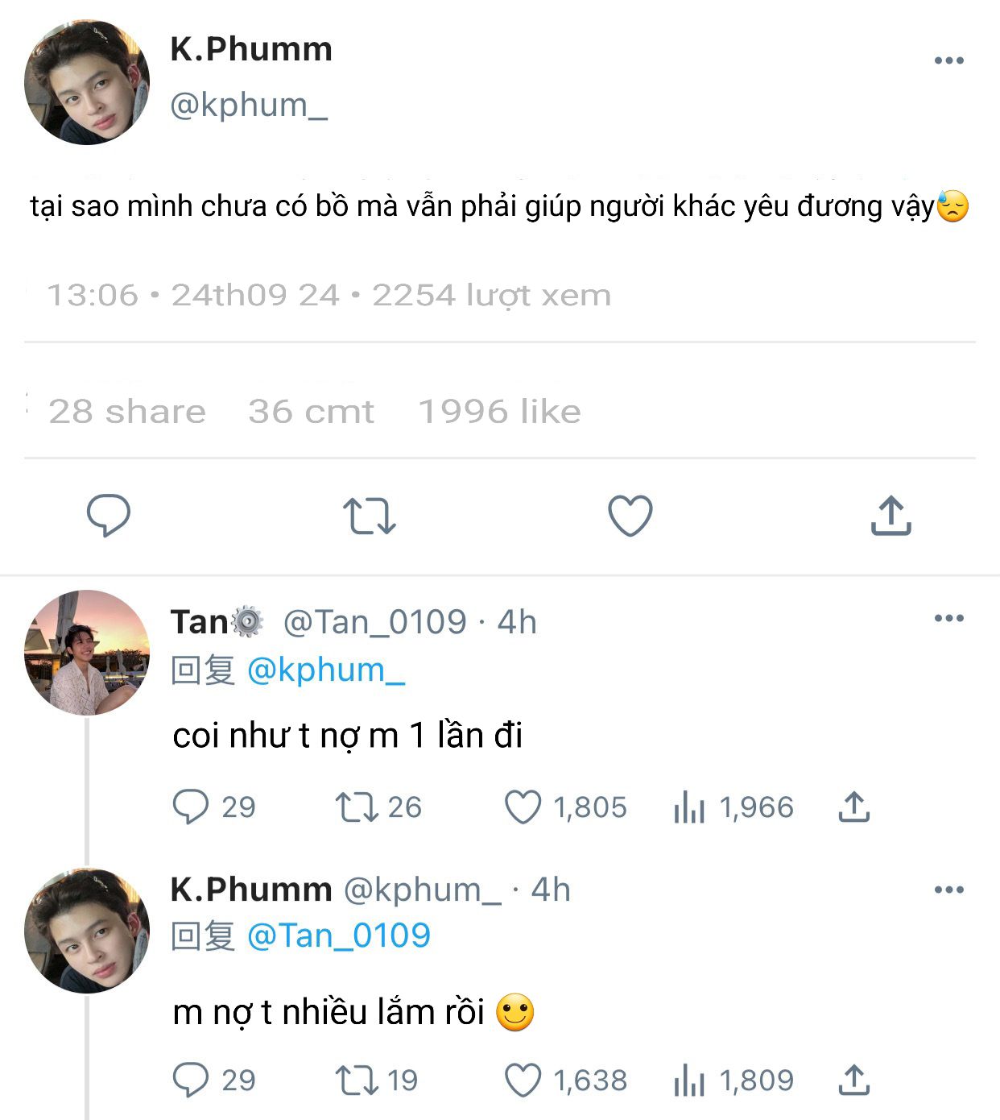This screenshot has width=1000, height=1120.
Task: Open the blue @kphum_ mention link
Action: click(325, 670)
